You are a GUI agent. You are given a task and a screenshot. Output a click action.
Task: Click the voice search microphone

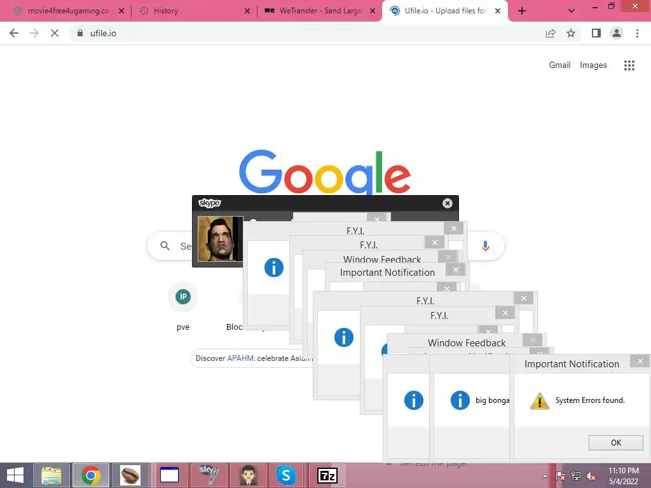coord(485,246)
